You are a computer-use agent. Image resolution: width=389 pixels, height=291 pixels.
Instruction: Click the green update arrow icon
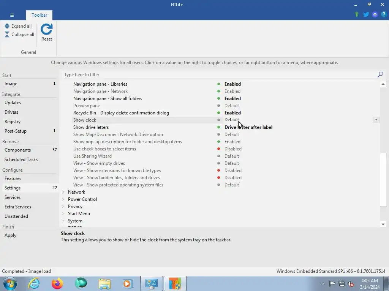[357, 14]
